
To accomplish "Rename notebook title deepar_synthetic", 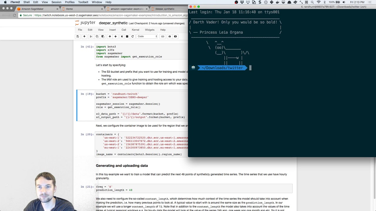I will coord(113,23).
